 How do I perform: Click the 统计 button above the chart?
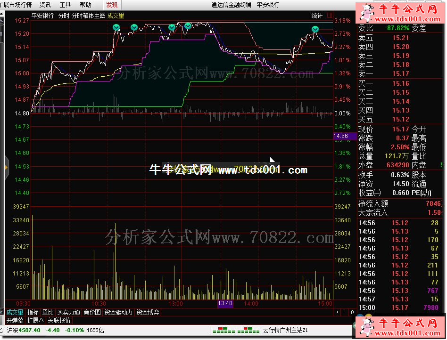[x=317, y=16]
